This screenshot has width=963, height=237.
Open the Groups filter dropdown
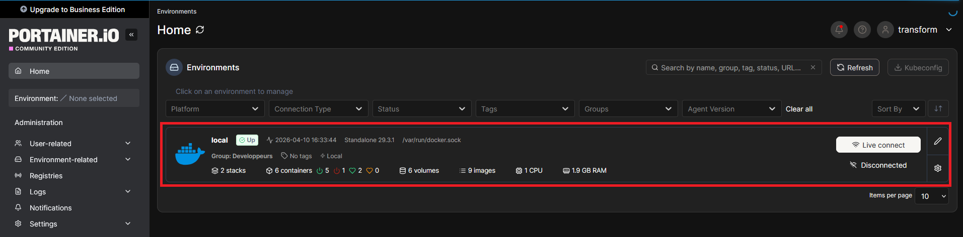click(628, 108)
